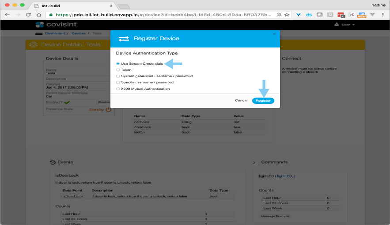Screen dimensions: 390x225
Task: Select X509 Mutual Authentication radio button
Action: coord(118,89)
